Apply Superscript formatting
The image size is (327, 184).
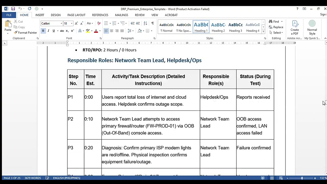click(73, 31)
